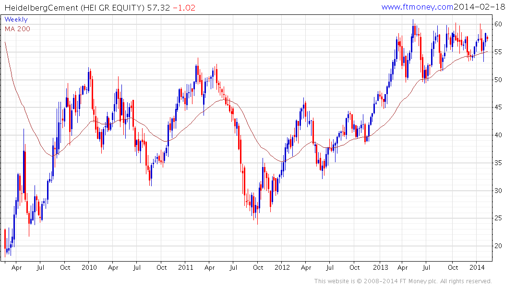Click the 20 price axis label
Screen dimensions: 516x288
coord(498,246)
